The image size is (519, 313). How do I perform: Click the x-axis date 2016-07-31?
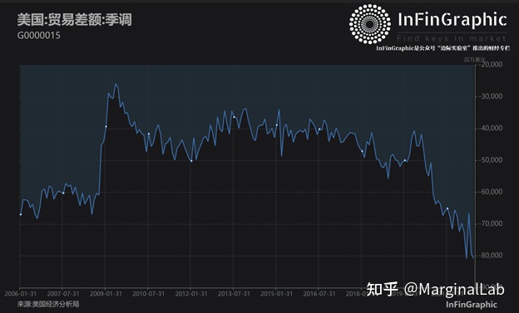[319, 294]
